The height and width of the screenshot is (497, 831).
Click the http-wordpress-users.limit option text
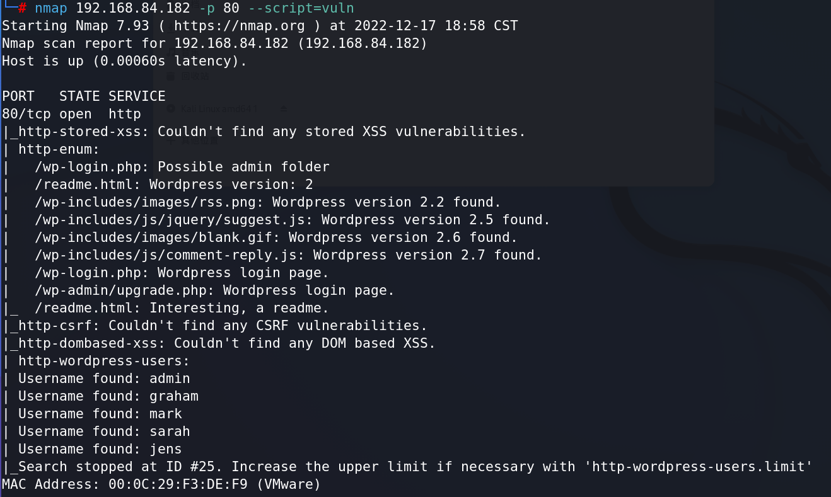697,467
